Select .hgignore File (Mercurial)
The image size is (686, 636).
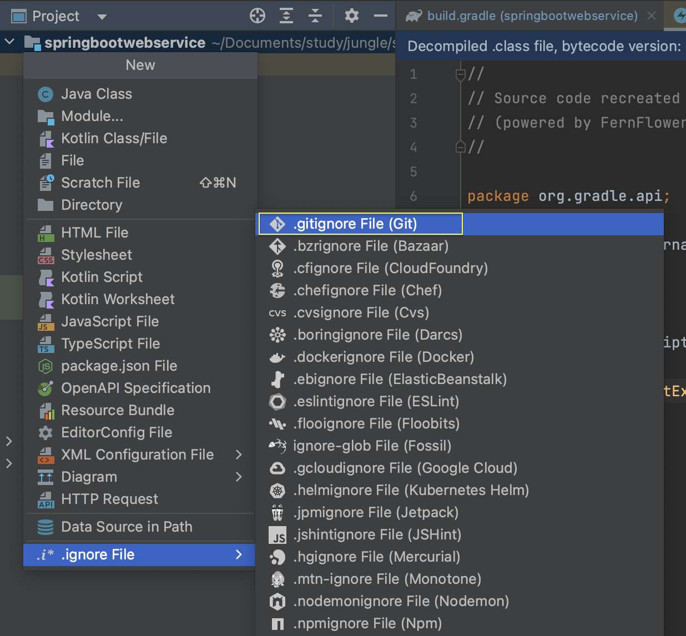coord(460,557)
